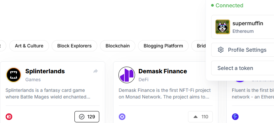Select the Blogging Platform category tab
The width and height of the screenshot is (274, 123).
pos(163,46)
